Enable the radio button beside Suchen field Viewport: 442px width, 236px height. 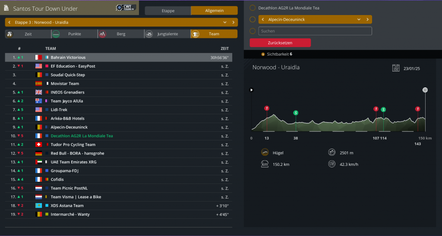[253, 31]
